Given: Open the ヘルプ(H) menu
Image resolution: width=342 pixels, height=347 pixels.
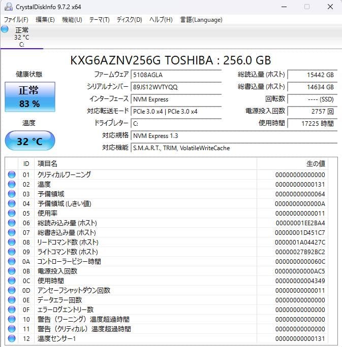Looking at the screenshot, I should [161, 20].
